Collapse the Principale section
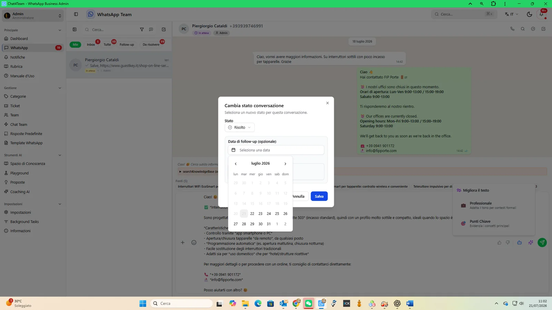Screen dimensions: 552x310 60,30
